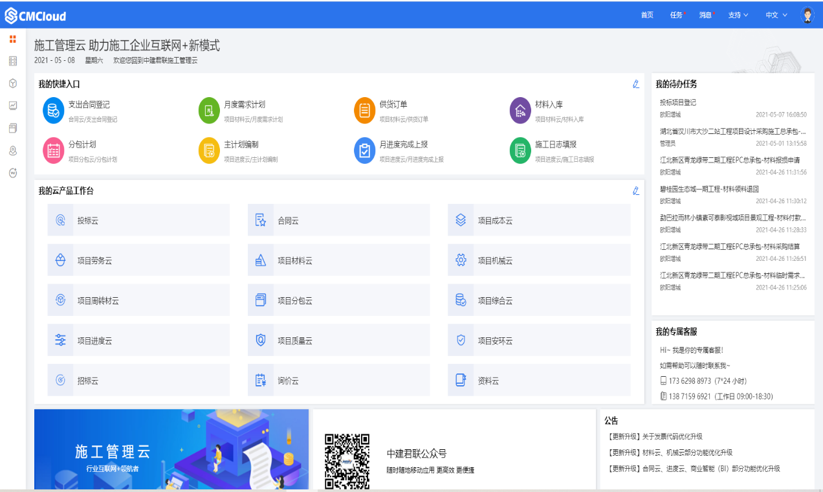823x492 pixels.
Task: Open the 项目劳务云 tile
Action: [x=138, y=260]
